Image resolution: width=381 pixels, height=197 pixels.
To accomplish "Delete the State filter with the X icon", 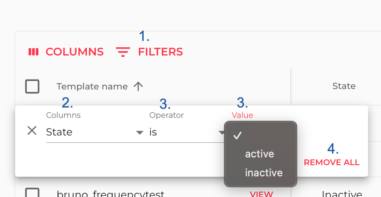I will (32, 131).
